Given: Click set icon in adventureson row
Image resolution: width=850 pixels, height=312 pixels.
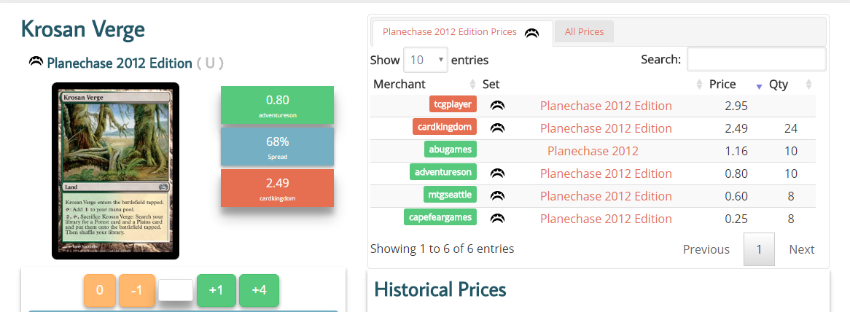Looking at the screenshot, I should click(x=497, y=173).
